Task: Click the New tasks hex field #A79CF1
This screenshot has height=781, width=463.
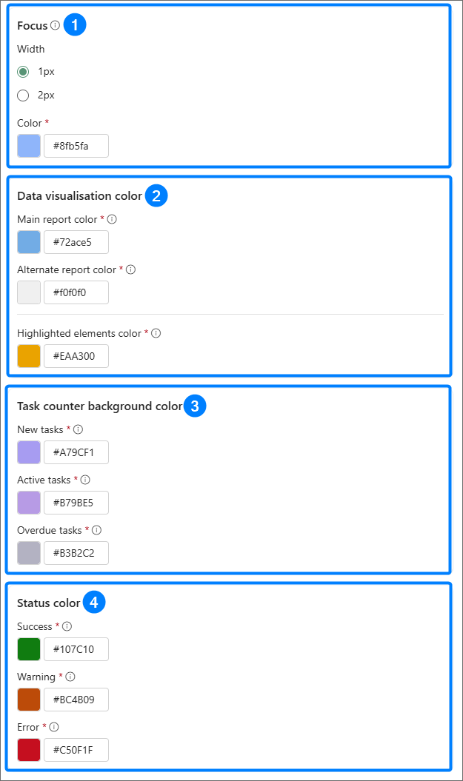Action: (76, 452)
